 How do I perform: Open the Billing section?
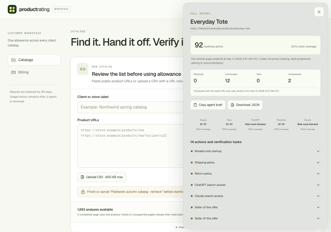(34, 72)
